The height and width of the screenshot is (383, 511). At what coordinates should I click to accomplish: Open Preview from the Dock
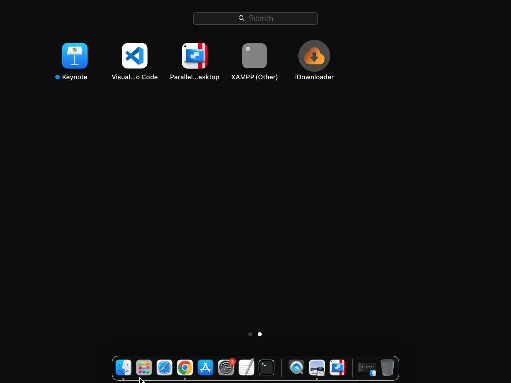click(317, 368)
